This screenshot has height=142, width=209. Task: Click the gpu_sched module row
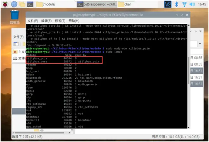(x=55, y=127)
